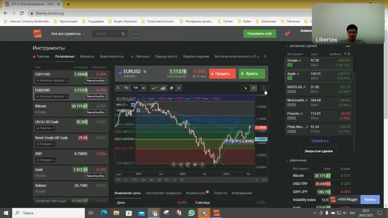The width and height of the screenshot is (388, 218).
Task: Switch chart to area type
Action: 163,88
